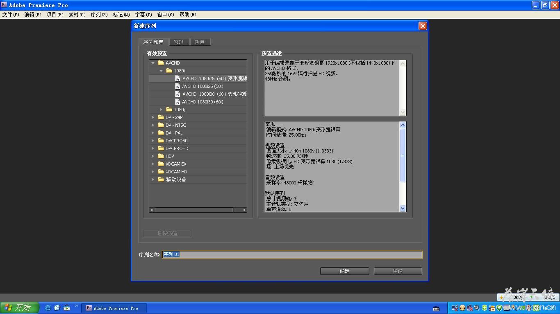This screenshot has height=314, width=560.
Task: Click preset tree horizontal scrollbar right arrow
Action: tap(244, 210)
